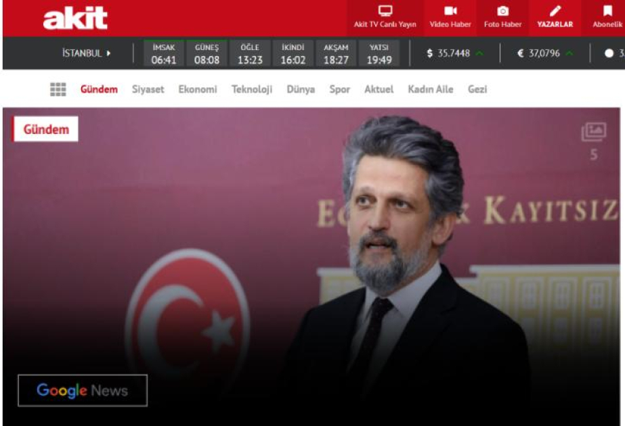Go to Spor news

339,89
